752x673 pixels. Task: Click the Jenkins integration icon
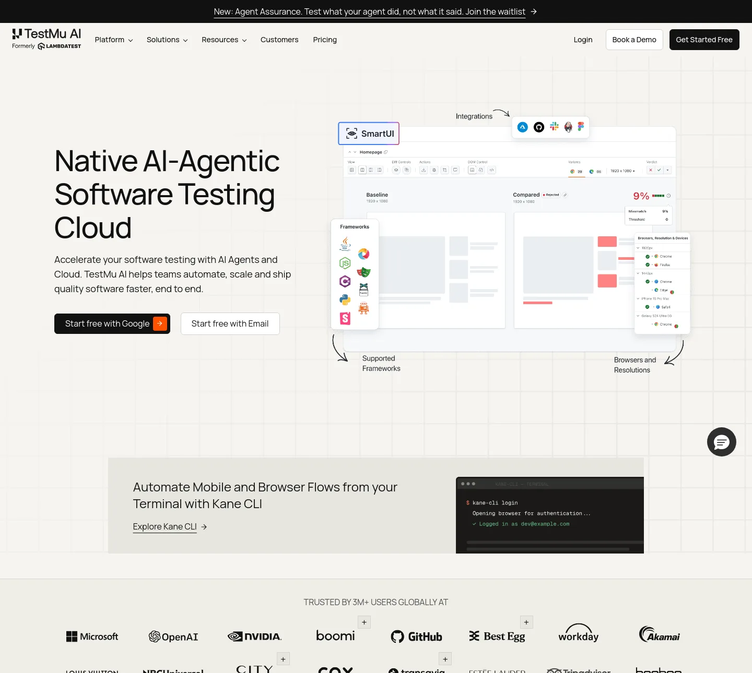coord(568,127)
